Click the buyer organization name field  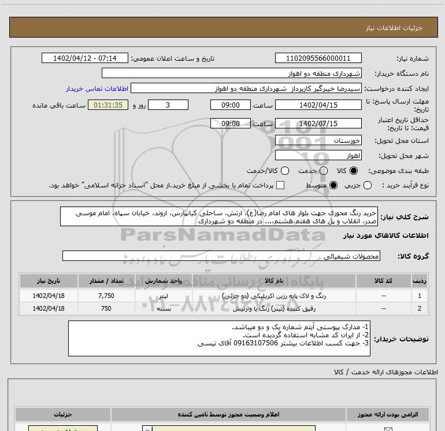(232, 73)
